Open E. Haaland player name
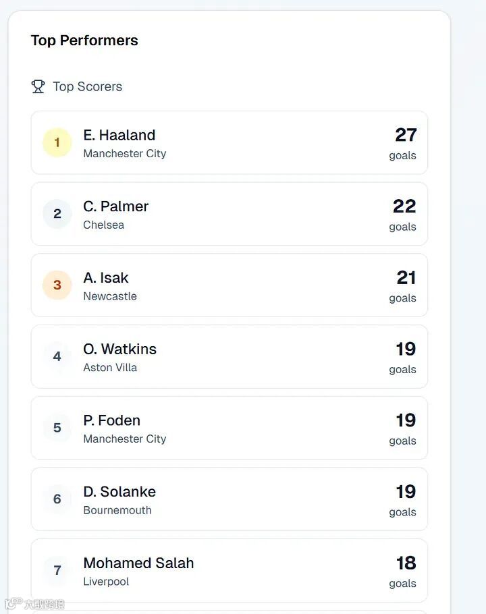Image resolution: width=486 pixels, height=614 pixels. pos(119,135)
